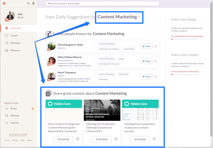
Task: Refresh 'Defining Our Profession' article card
Action: point(116,139)
